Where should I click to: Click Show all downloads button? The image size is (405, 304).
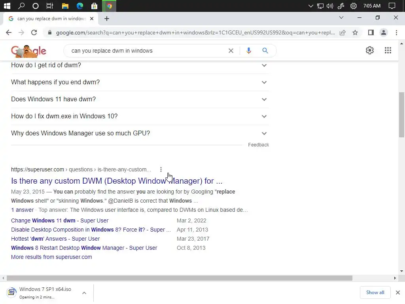(x=375, y=293)
